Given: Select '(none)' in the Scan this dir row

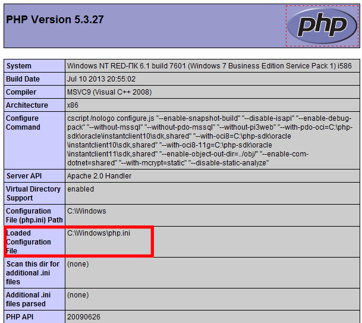Looking at the screenshot, I should point(78,264).
